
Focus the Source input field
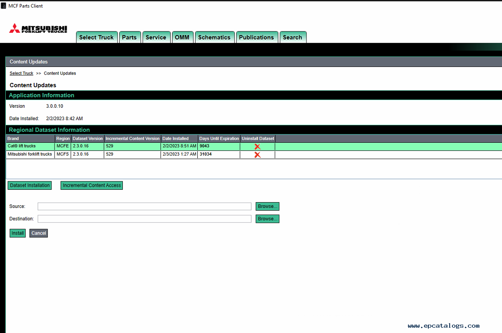click(x=145, y=206)
